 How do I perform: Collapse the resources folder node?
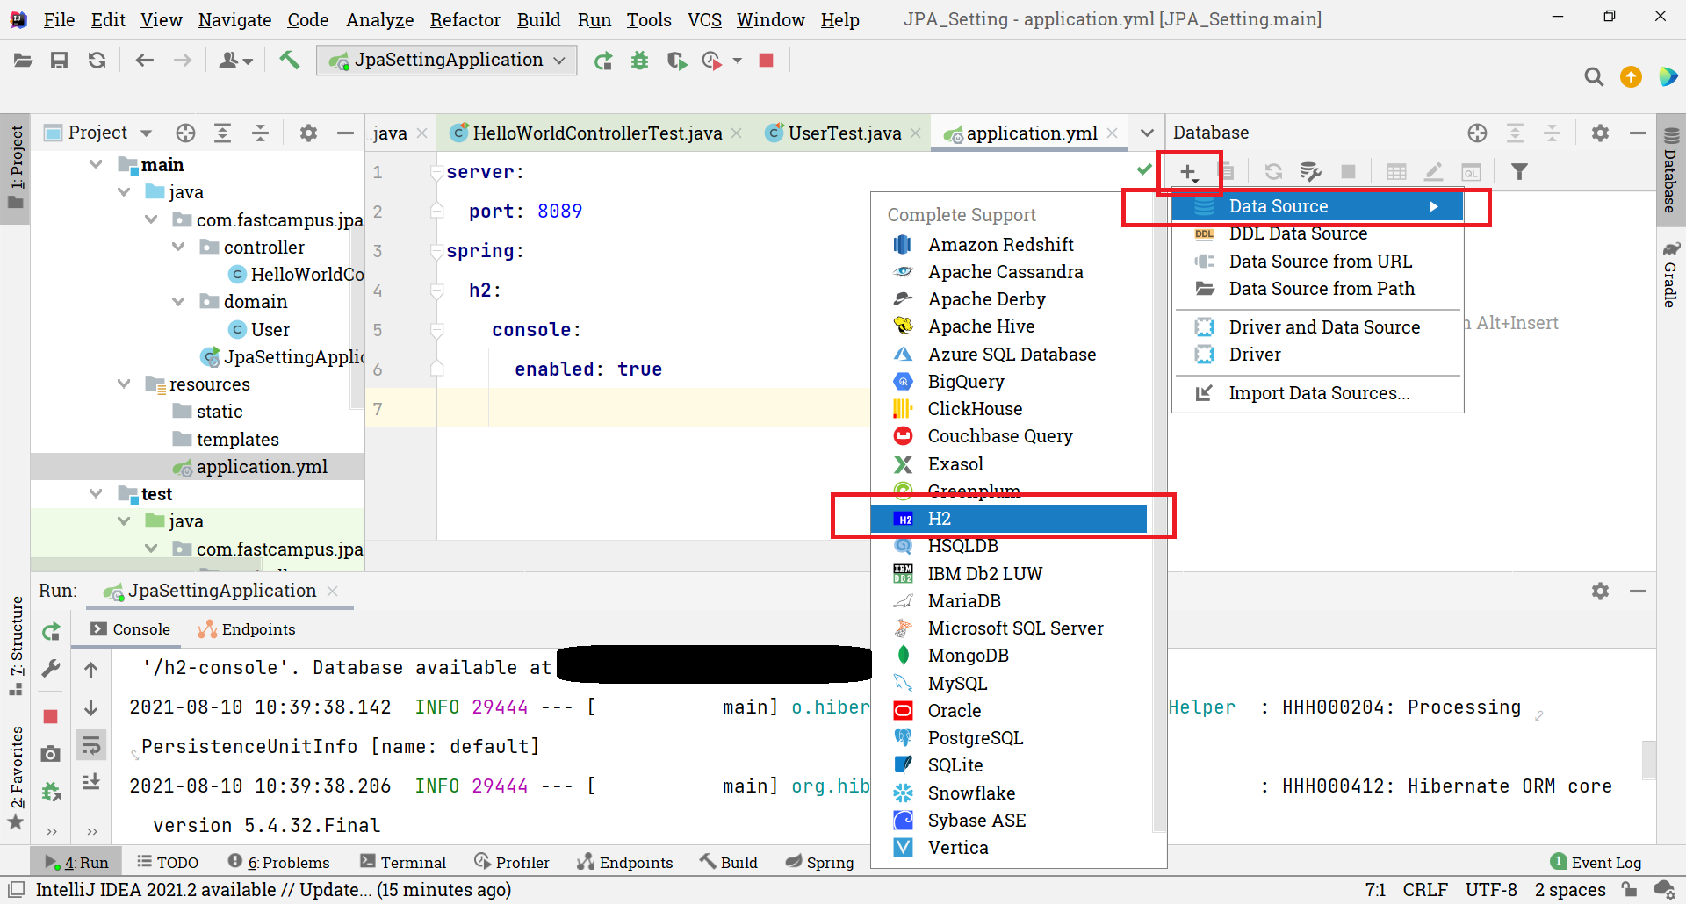(x=124, y=384)
